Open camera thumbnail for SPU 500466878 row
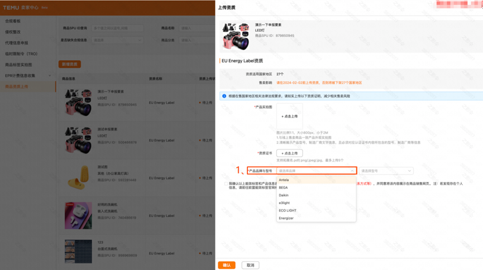 [x=78, y=140]
